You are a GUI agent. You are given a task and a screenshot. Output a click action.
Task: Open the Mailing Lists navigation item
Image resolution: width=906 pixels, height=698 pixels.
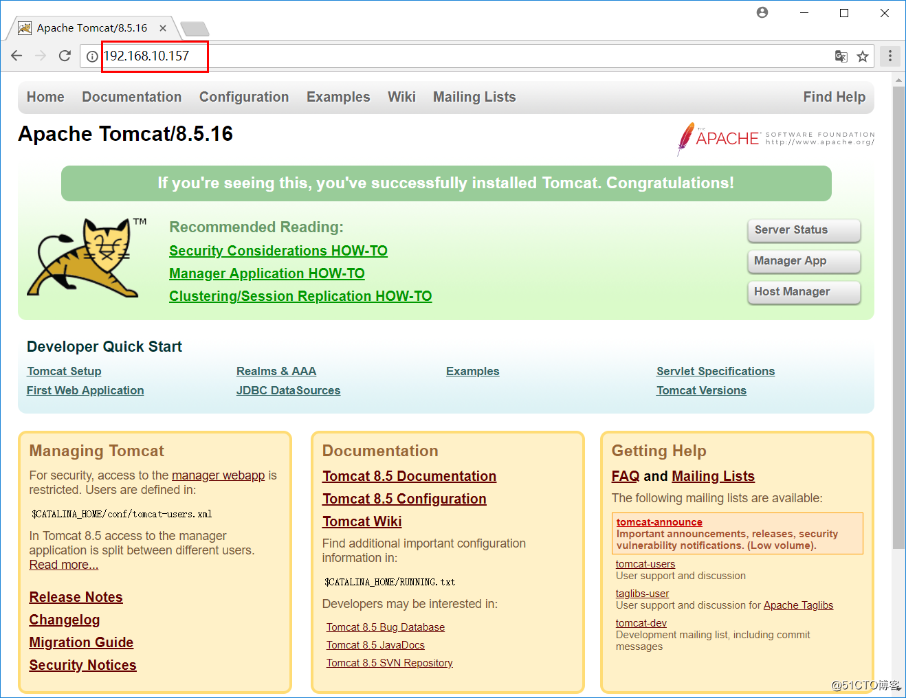click(474, 97)
